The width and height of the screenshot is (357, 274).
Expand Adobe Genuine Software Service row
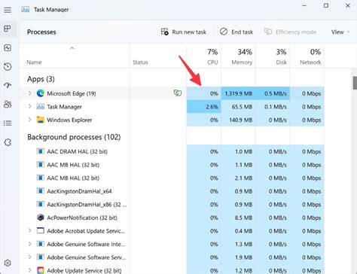click(29, 257)
